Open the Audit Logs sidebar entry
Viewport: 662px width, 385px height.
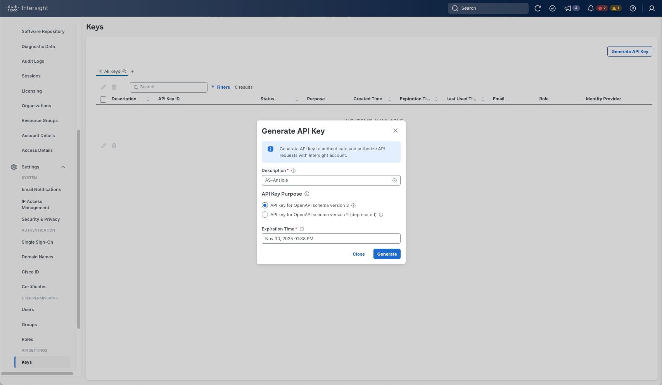tap(33, 61)
